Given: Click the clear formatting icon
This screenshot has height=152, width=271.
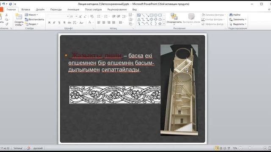Looking at the screenshot, I should point(92,16).
